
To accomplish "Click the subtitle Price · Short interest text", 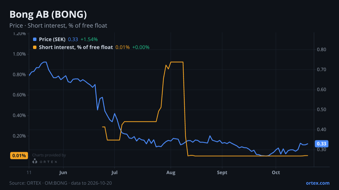I will [x=58, y=26].
